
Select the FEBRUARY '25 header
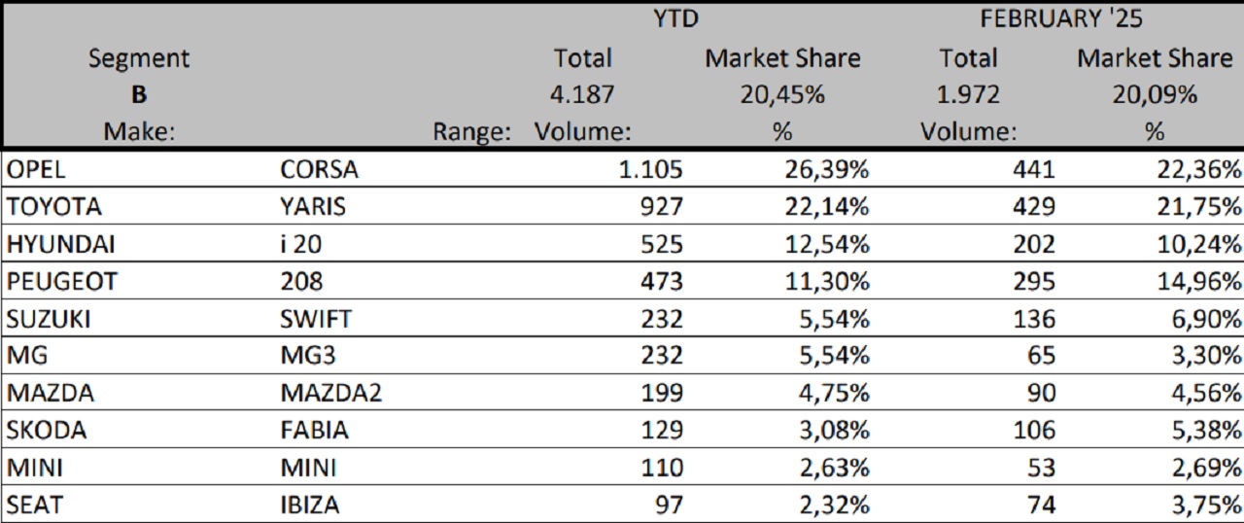pyautogui.click(x=1060, y=18)
